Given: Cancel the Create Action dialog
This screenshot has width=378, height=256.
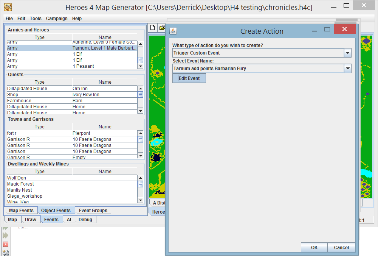Looking at the screenshot, I should [x=341, y=248].
